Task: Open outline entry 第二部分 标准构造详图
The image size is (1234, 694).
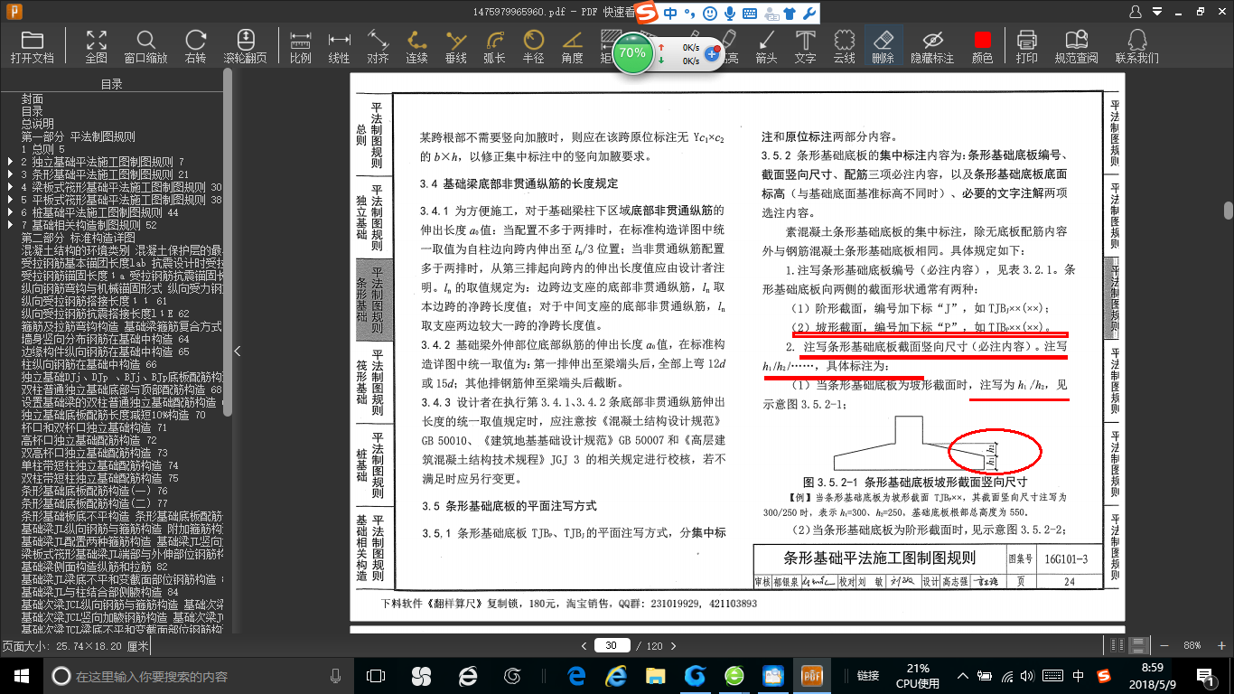Action: [79, 237]
